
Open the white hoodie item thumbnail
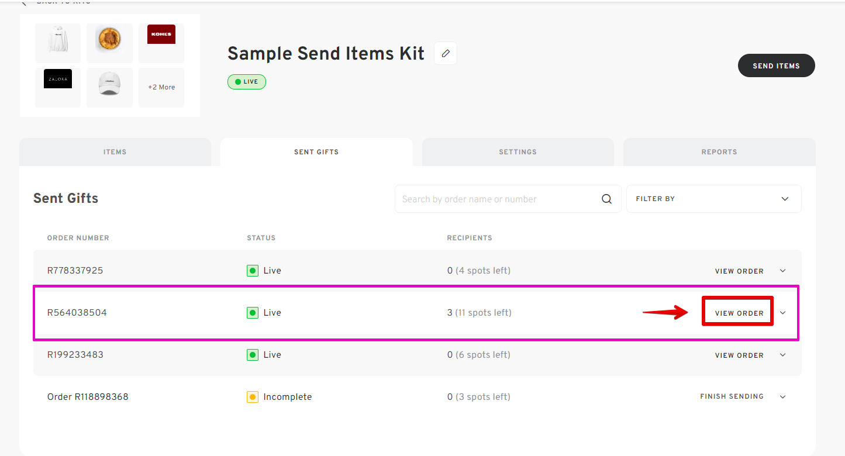pyautogui.click(x=58, y=43)
